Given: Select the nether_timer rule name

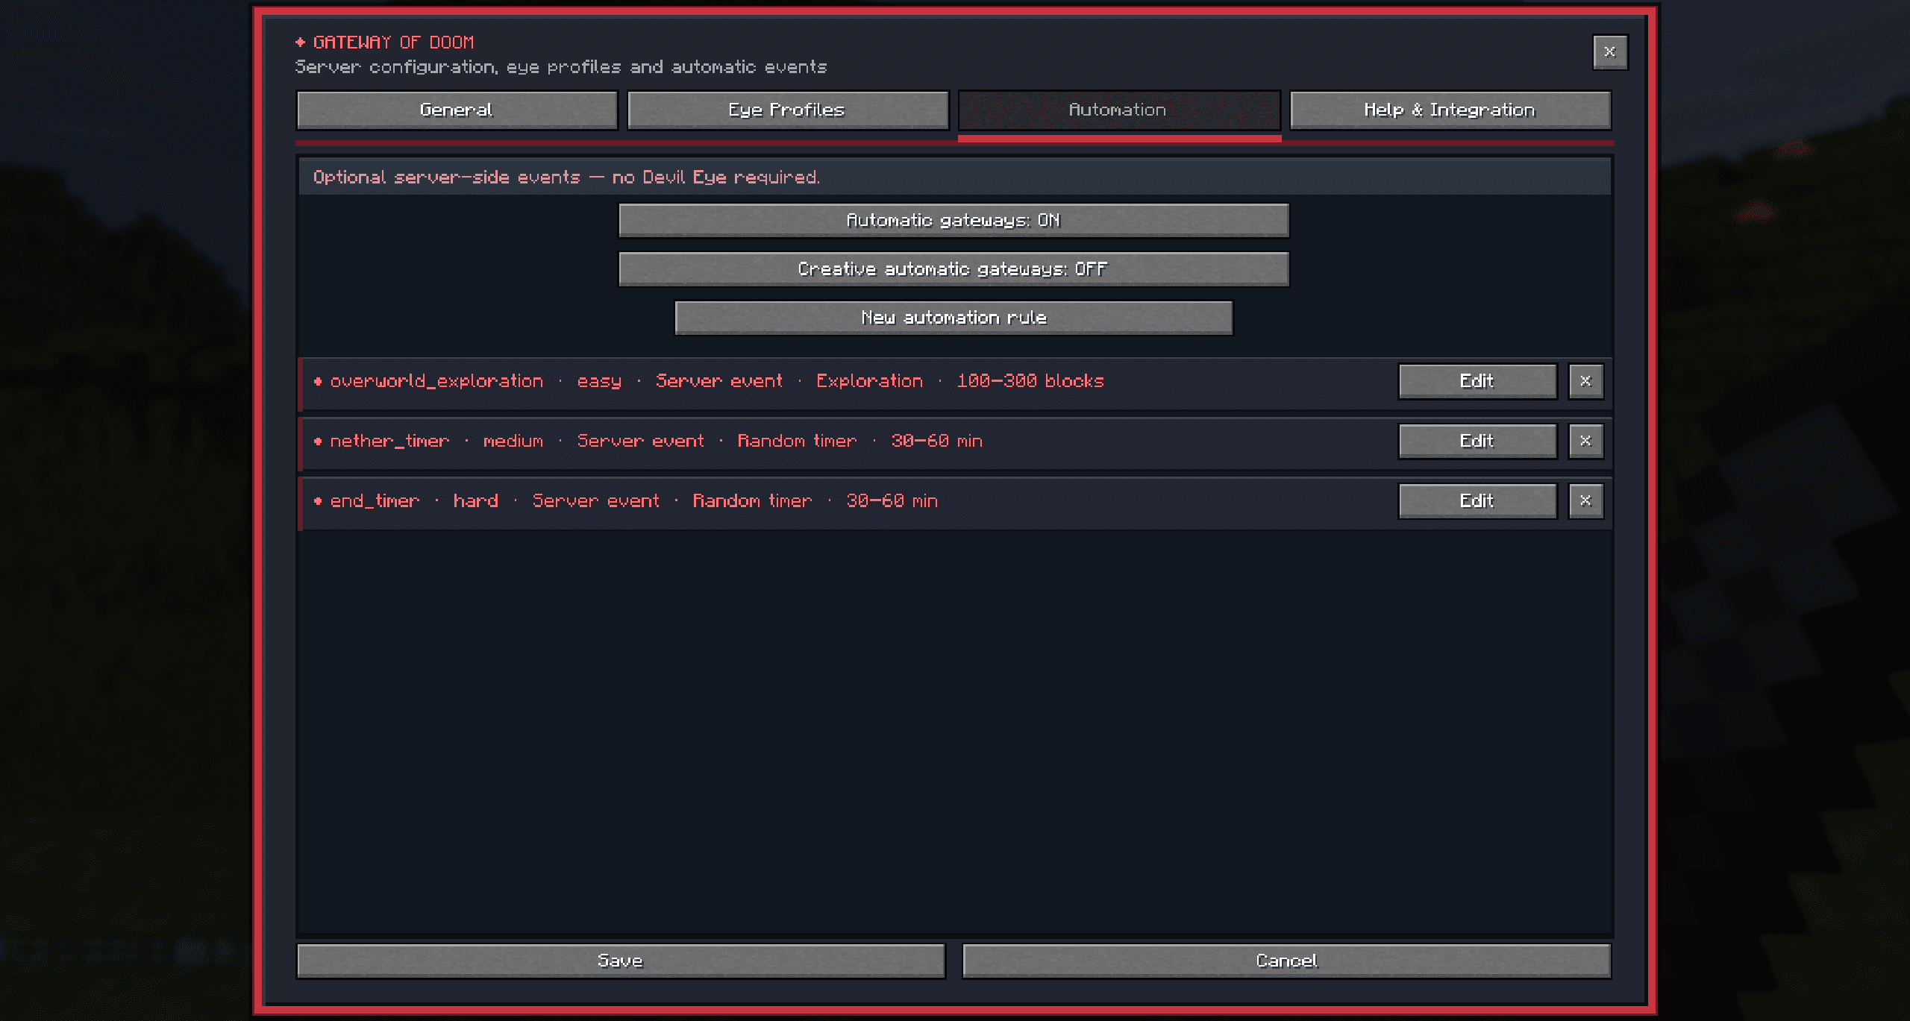Looking at the screenshot, I should pyautogui.click(x=389, y=441).
